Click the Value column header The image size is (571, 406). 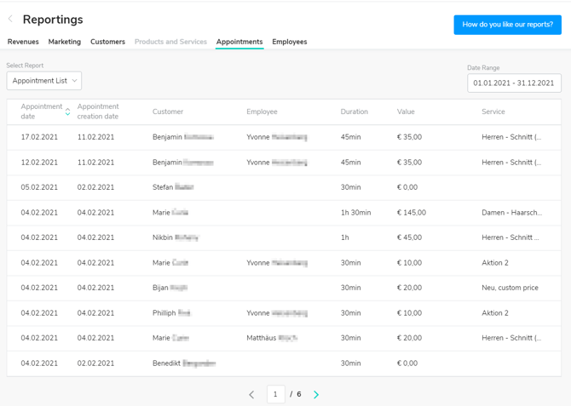[406, 112]
